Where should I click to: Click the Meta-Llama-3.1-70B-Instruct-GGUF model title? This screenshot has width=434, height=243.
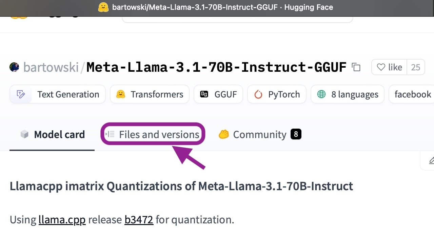point(216,67)
